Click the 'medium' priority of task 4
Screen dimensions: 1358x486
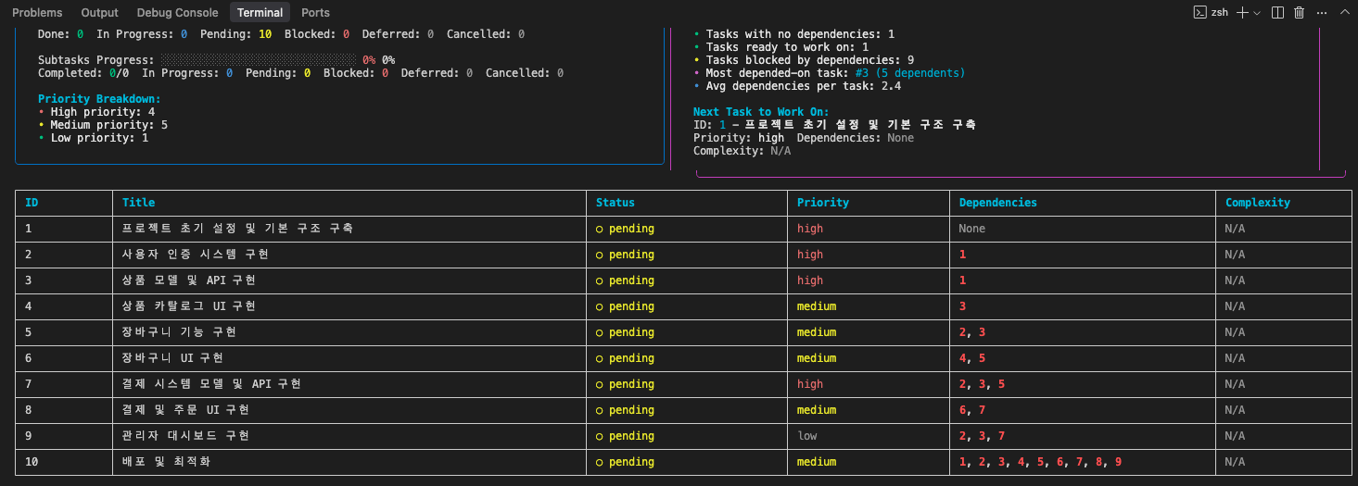[x=817, y=305]
